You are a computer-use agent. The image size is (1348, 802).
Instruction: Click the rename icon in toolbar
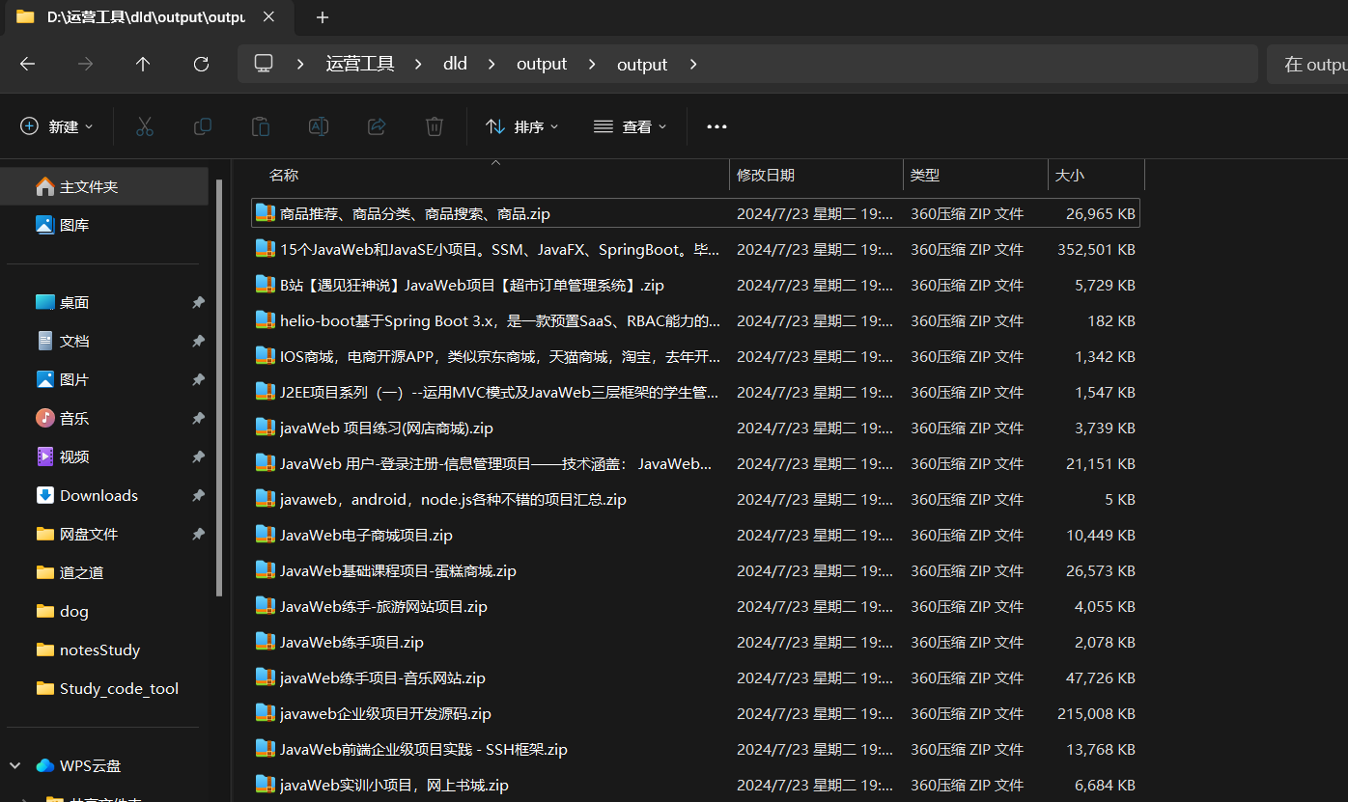319,126
